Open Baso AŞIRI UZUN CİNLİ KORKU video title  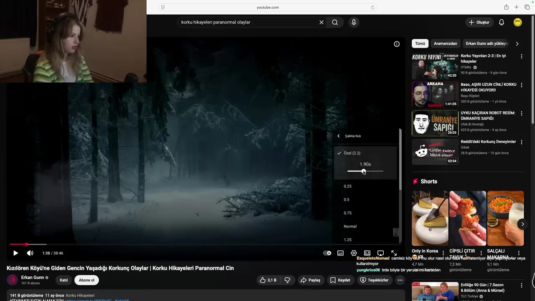point(489,87)
